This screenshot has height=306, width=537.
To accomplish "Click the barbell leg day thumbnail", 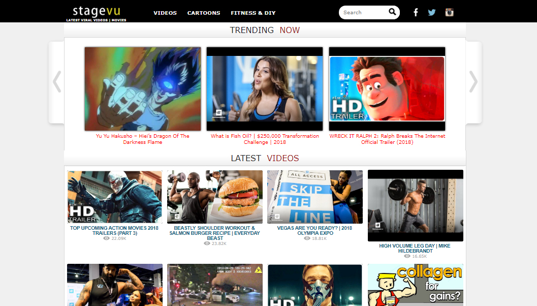I will pos(416,205).
